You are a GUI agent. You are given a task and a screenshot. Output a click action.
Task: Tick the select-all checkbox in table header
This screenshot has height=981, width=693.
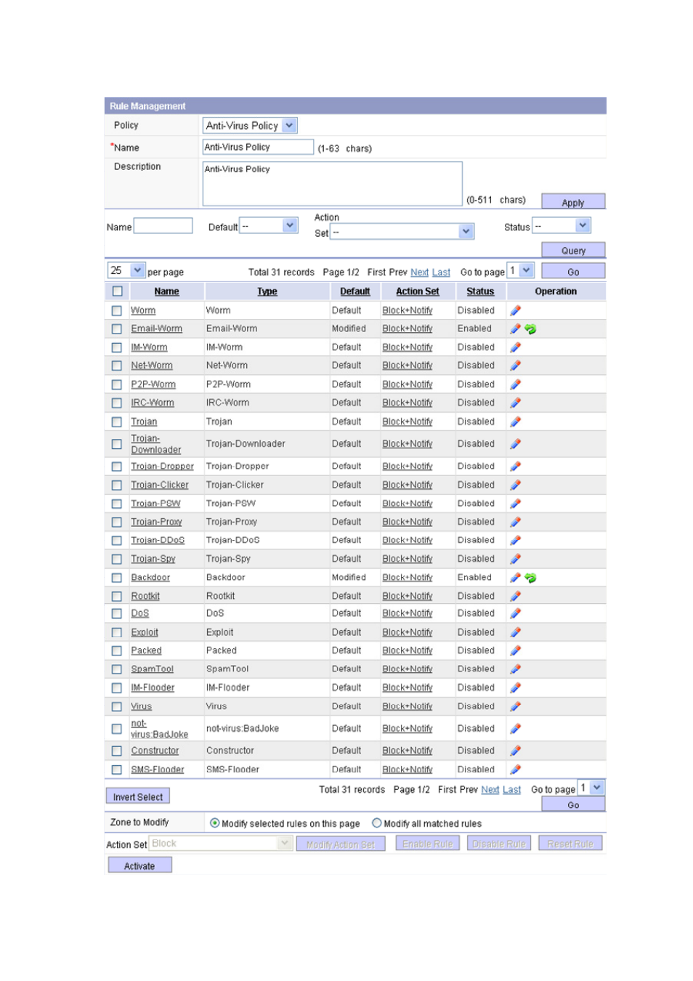(x=117, y=291)
